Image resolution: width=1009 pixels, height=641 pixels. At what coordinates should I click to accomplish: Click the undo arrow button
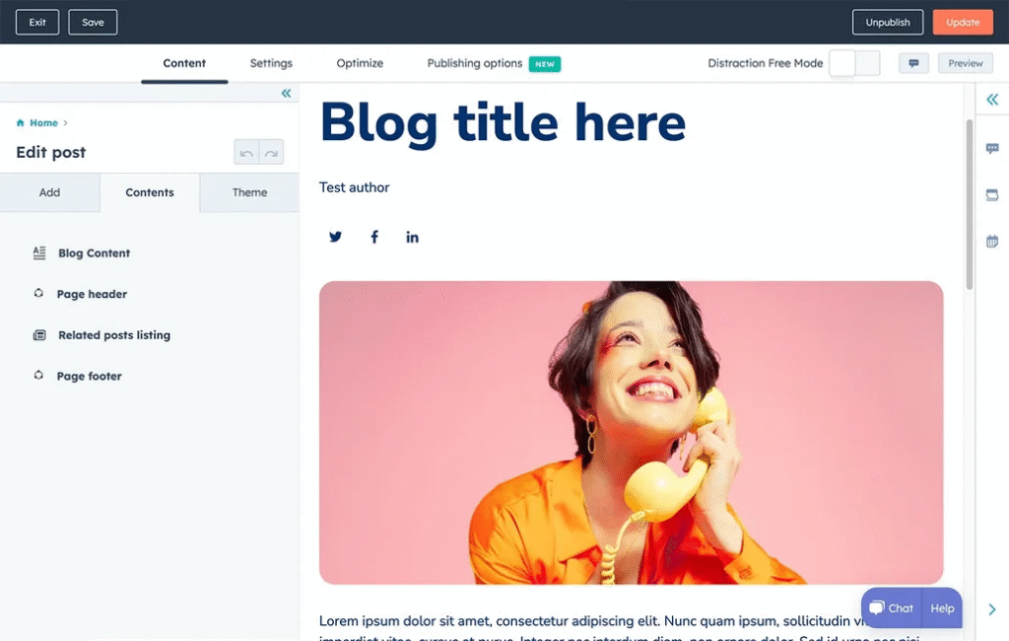246,152
